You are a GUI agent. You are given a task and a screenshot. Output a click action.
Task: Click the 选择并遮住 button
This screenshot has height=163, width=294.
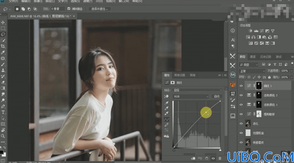point(99,9)
